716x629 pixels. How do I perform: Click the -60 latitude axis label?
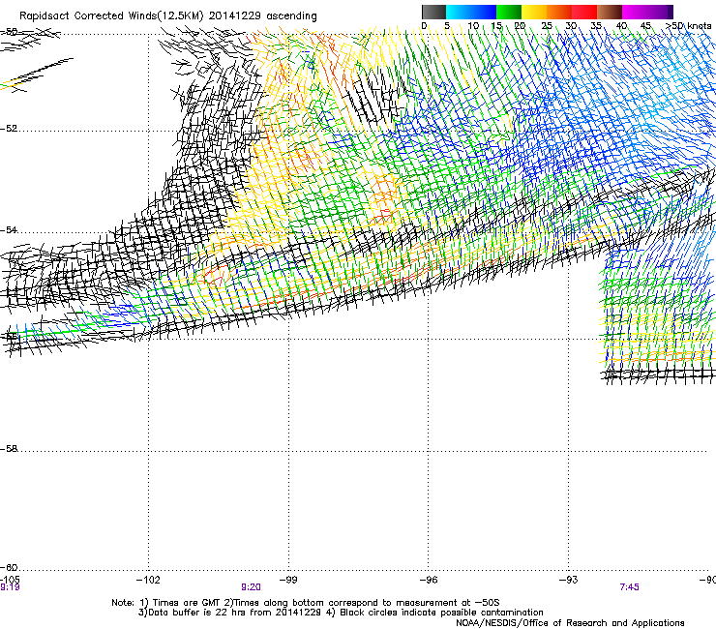9,568
